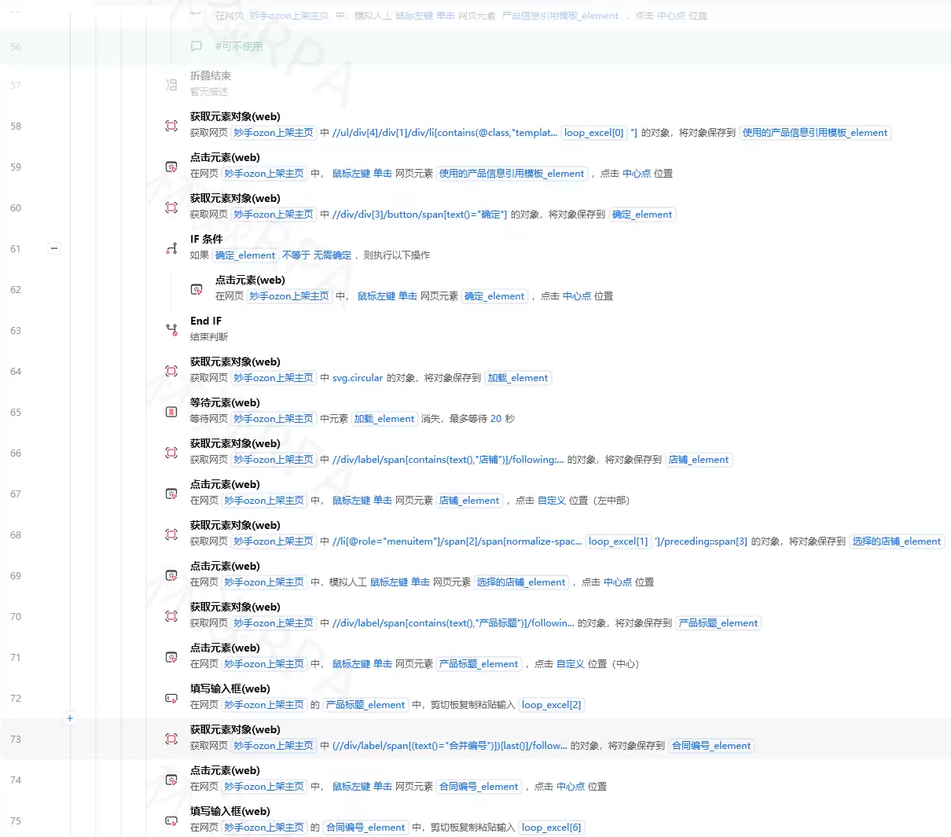
Task: Open the 使用的产品信息引用模板_element variable on line 58
Action: (815, 133)
